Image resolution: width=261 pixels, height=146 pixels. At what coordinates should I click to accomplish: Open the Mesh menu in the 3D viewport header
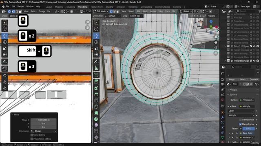coord(145,11)
